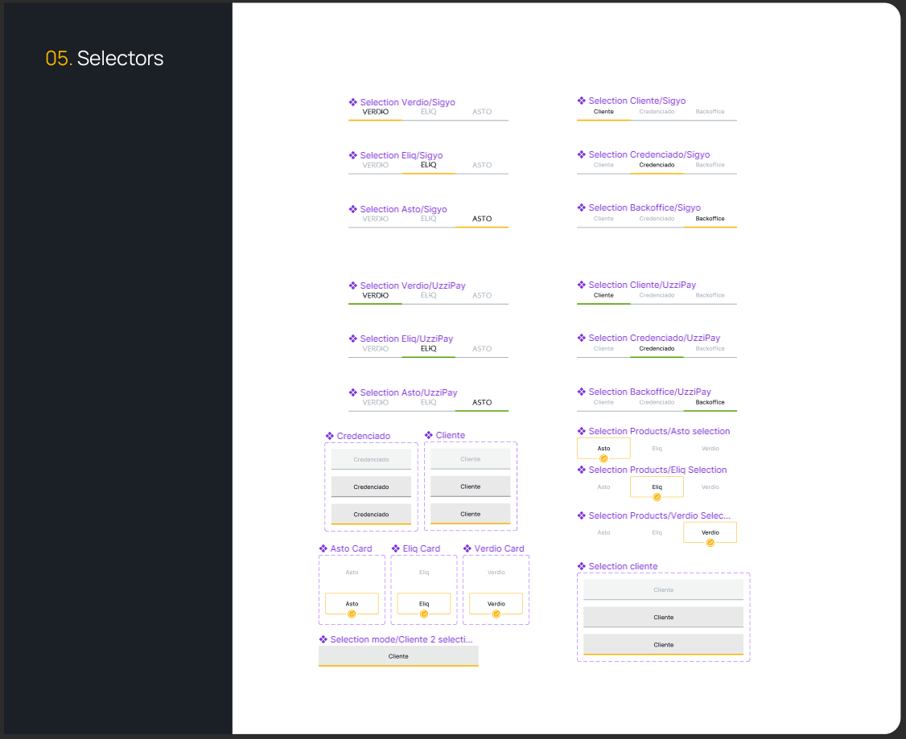Click Cliente button under Selection mode/Cliente 2
The height and width of the screenshot is (739, 906).
click(398, 656)
